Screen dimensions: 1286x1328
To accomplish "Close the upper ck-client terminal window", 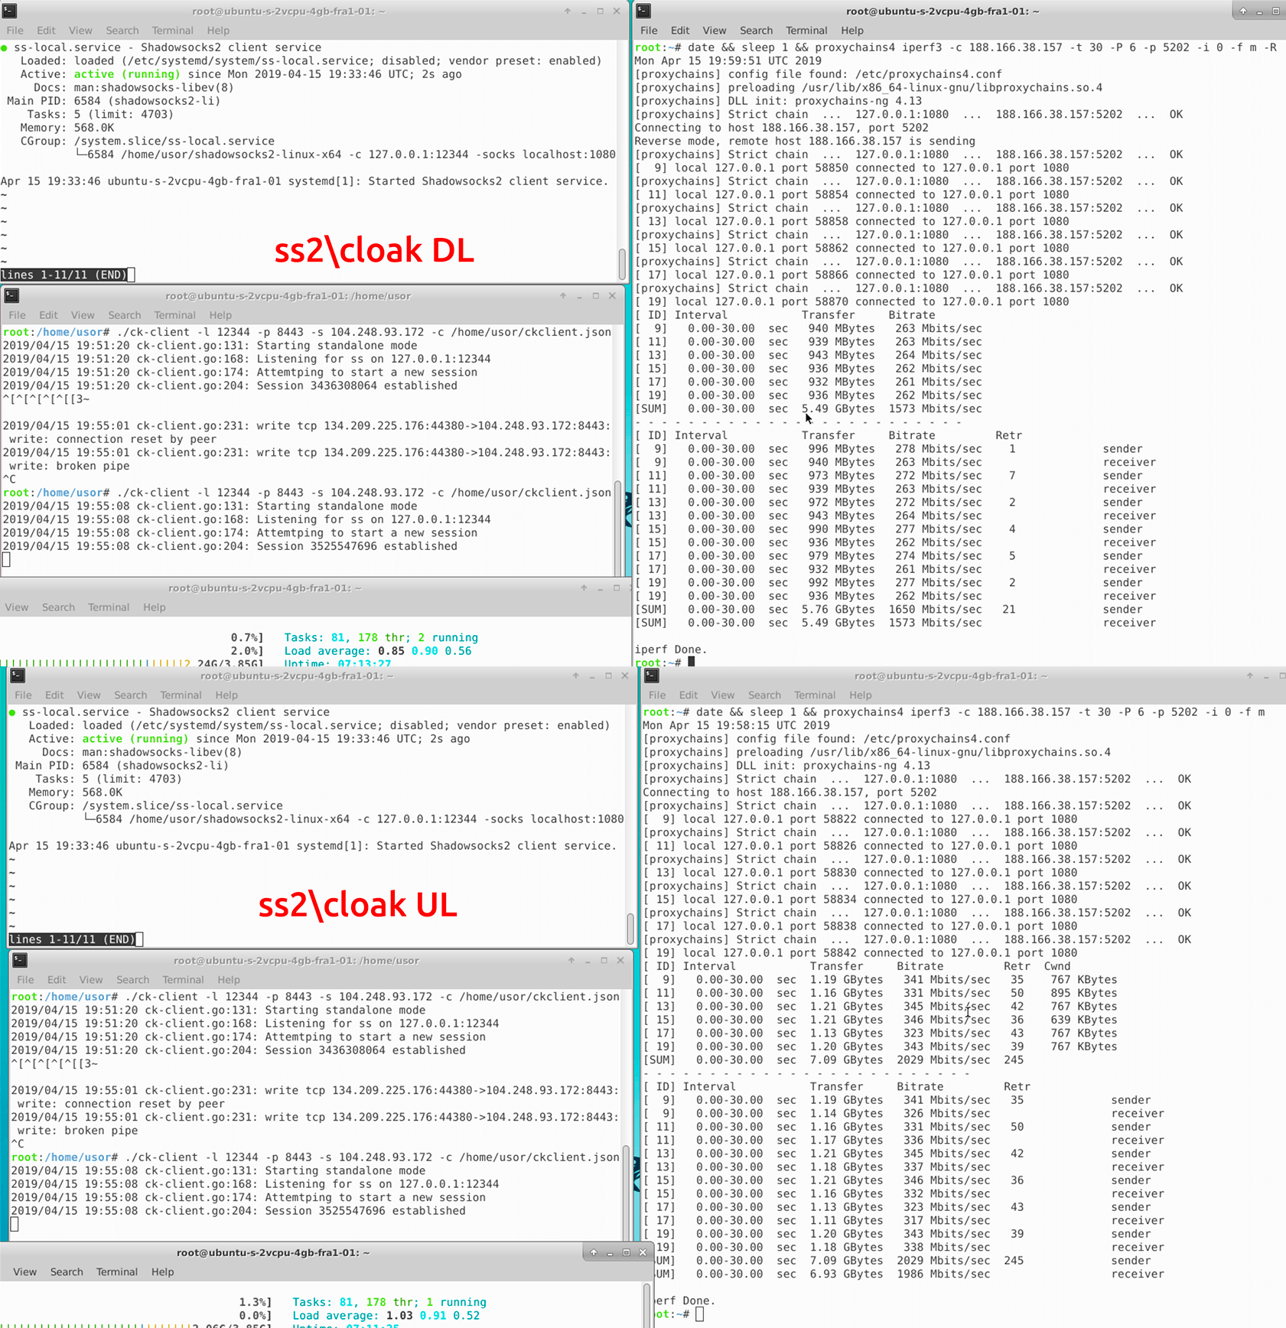I will tap(612, 296).
